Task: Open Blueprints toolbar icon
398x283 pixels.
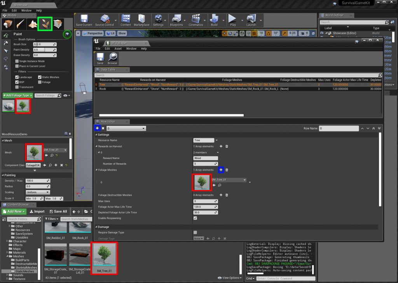Action: 176,20
